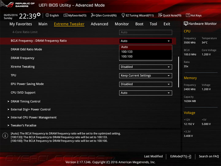221x166 pixels.
Task: Open the TPU dropdown
Action: pos(145,76)
